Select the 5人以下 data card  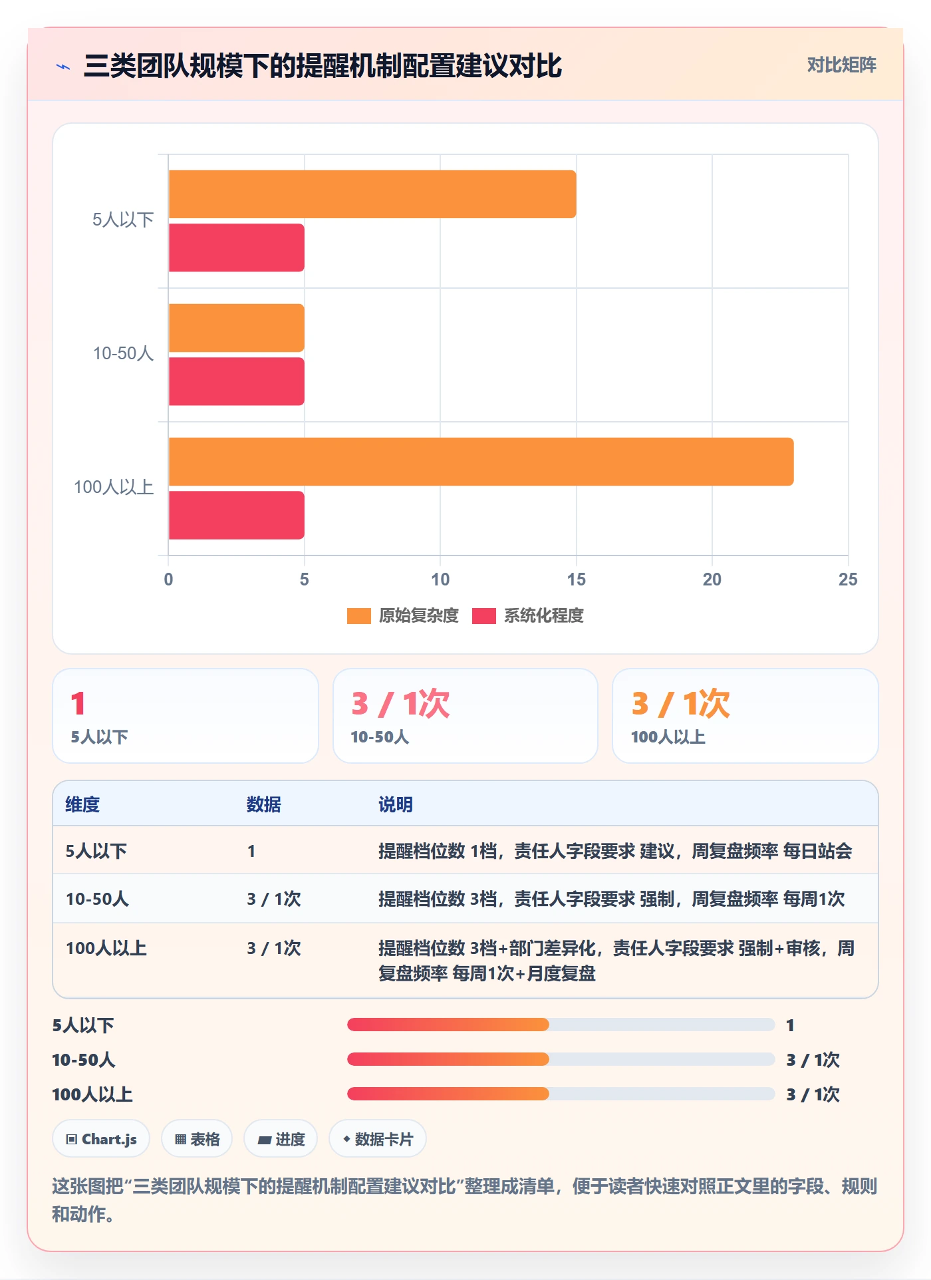[186, 716]
